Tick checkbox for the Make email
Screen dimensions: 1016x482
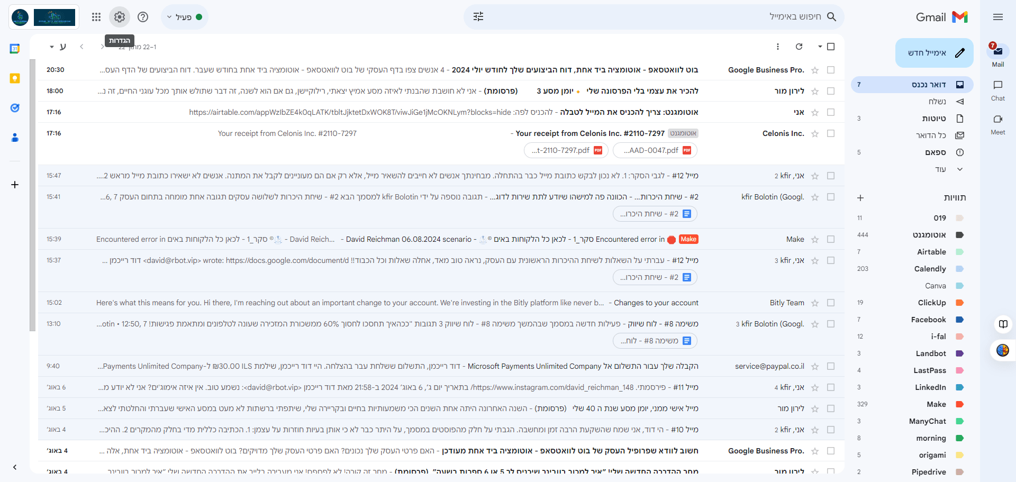(x=831, y=239)
